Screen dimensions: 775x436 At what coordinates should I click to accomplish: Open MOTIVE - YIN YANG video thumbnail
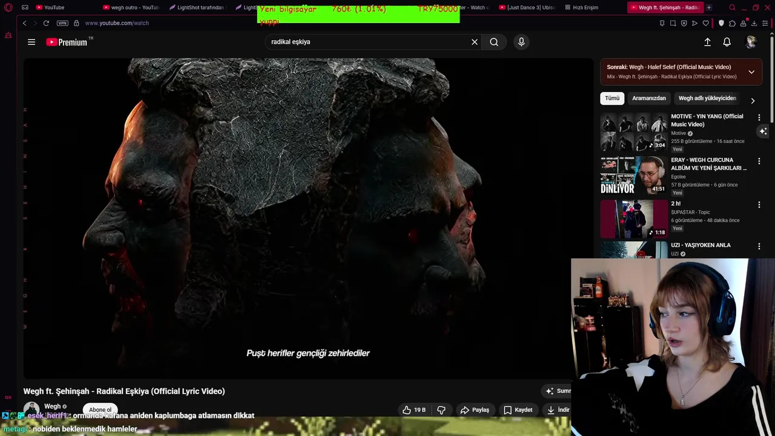(x=634, y=132)
